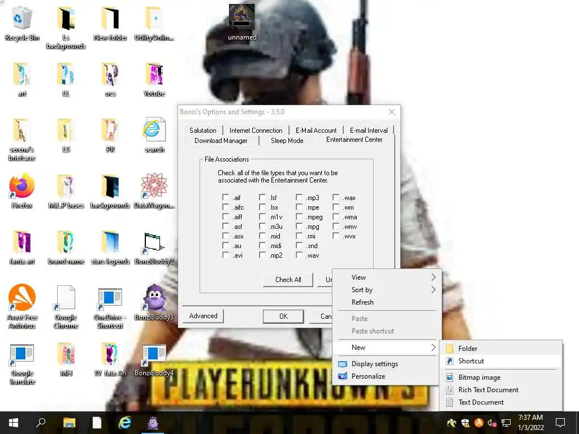Screen dimensions: 579x434
Task: Check the .midi file type box
Action: pyautogui.click(x=262, y=245)
